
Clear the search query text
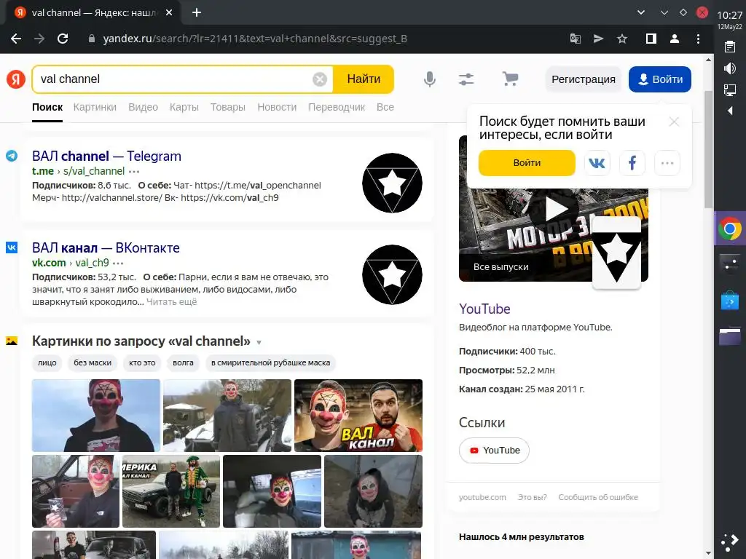click(320, 79)
